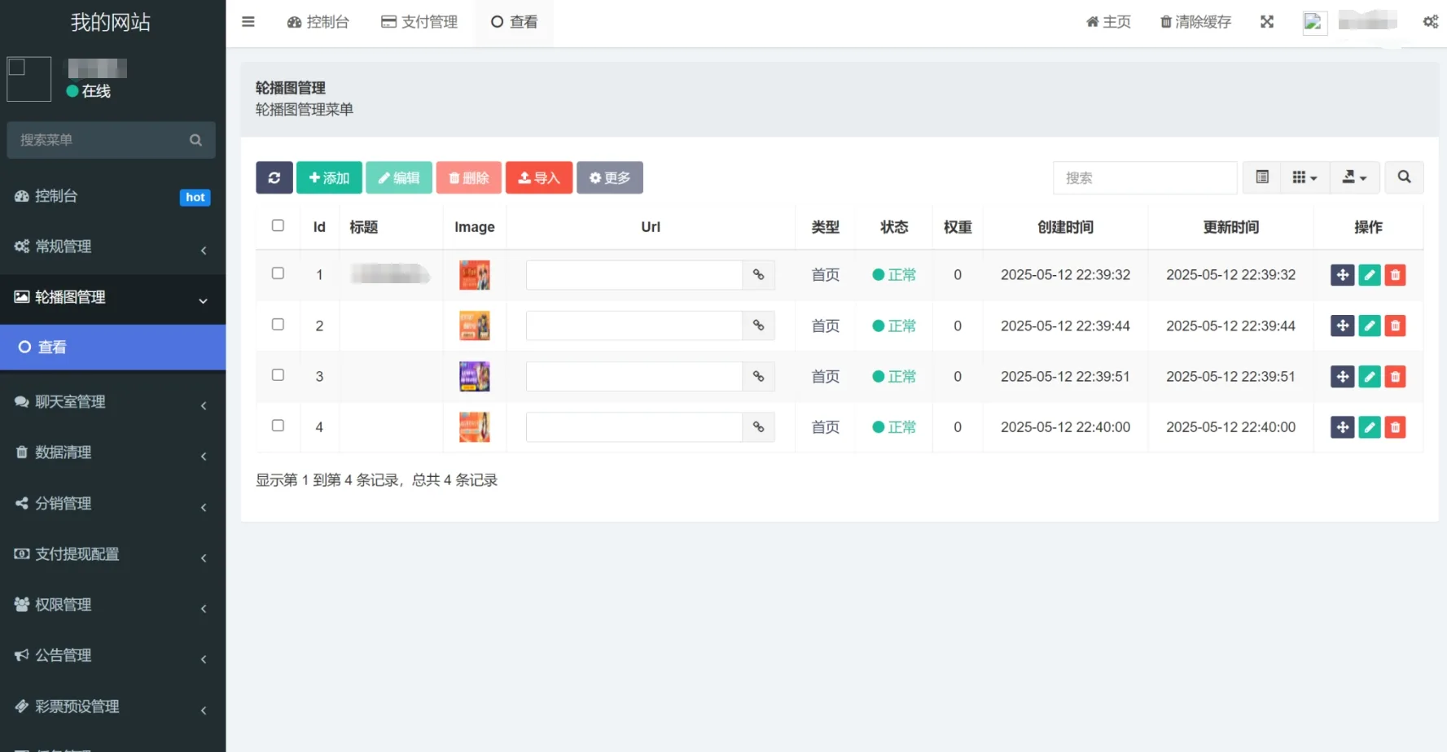Click the green 添加 button
1447x752 pixels.
pyautogui.click(x=329, y=177)
